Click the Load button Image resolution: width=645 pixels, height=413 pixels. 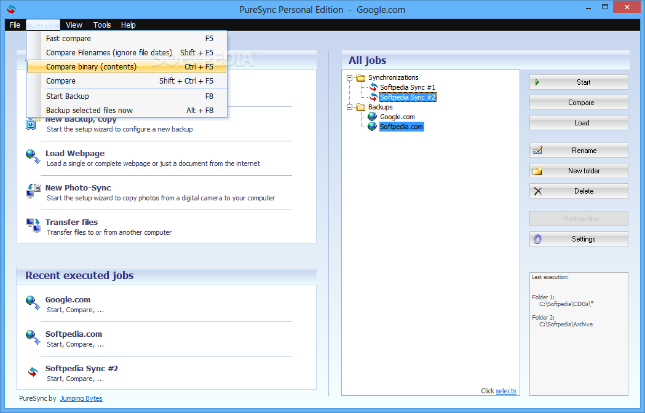pyautogui.click(x=579, y=122)
